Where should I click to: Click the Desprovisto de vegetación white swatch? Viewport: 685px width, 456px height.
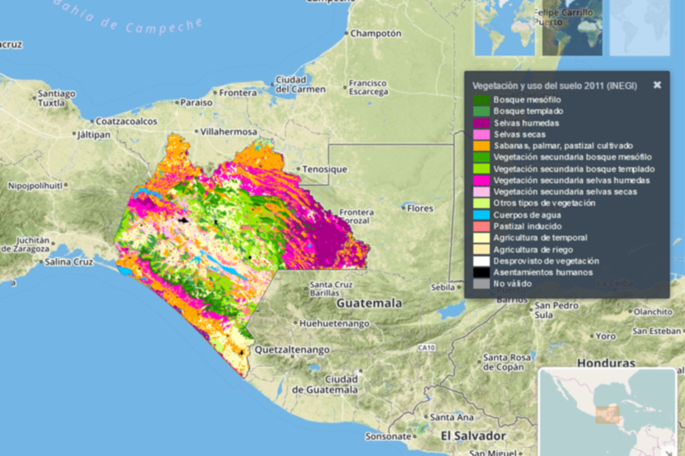(482, 261)
